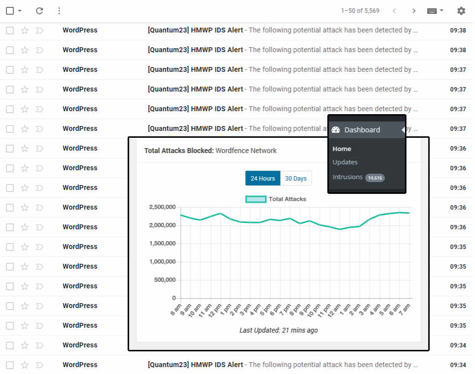
Task: Star the second 09:36 WordPress email
Action: (25, 168)
